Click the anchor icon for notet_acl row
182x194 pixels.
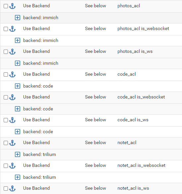pyautogui.click(x=12, y=143)
